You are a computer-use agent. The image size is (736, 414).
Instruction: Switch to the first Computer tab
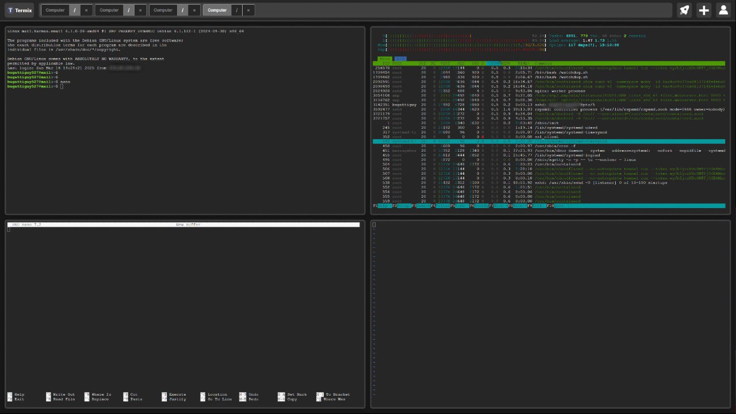(55, 10)
